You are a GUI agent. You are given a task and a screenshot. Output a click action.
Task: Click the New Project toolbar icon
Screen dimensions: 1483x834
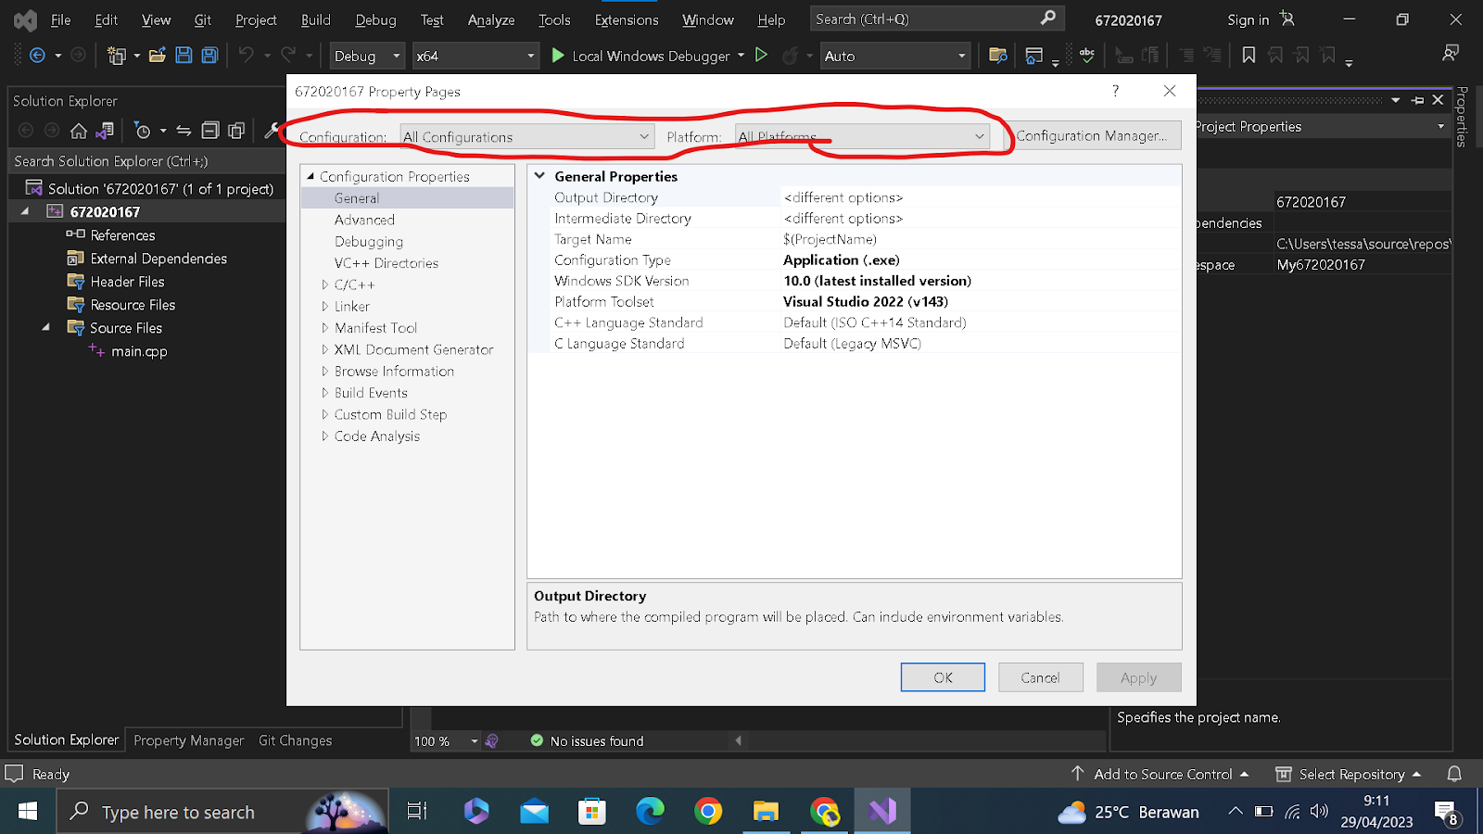116,56
